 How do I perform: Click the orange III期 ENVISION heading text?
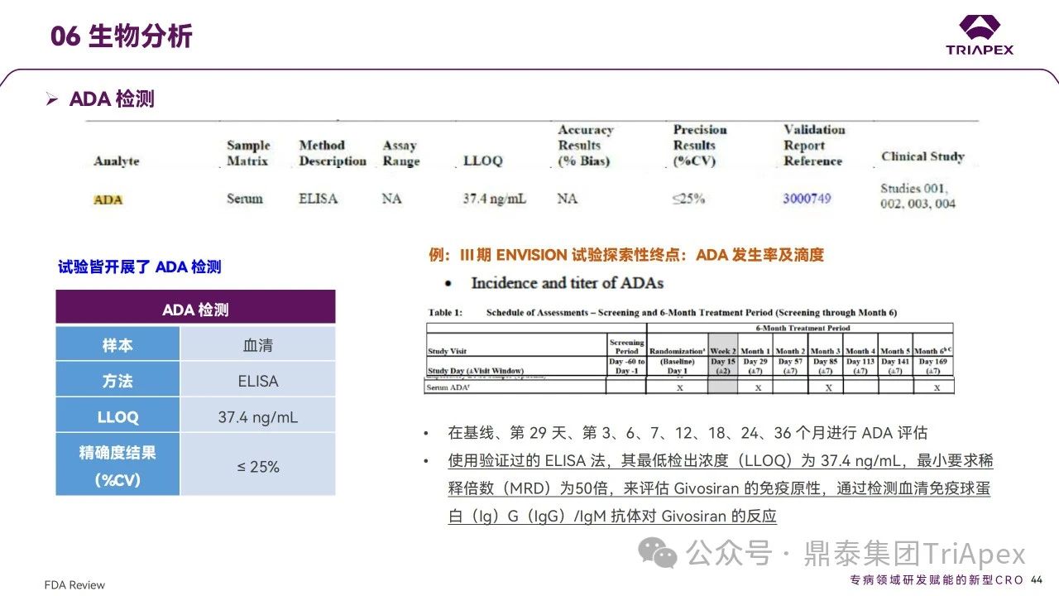(x=626, y=255)
